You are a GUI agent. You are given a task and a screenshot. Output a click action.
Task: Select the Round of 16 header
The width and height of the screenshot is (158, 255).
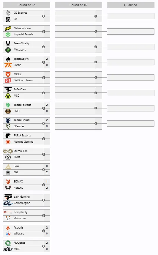(78, 5)
